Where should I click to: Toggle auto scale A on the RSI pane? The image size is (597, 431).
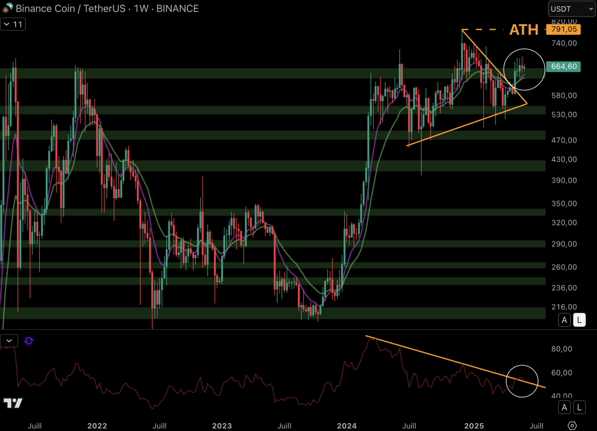(x=564, y=407)
